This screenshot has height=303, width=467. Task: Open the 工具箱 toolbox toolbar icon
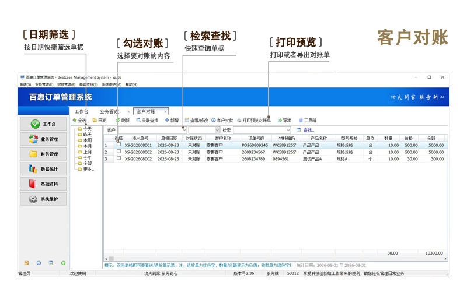pos(301,120)
